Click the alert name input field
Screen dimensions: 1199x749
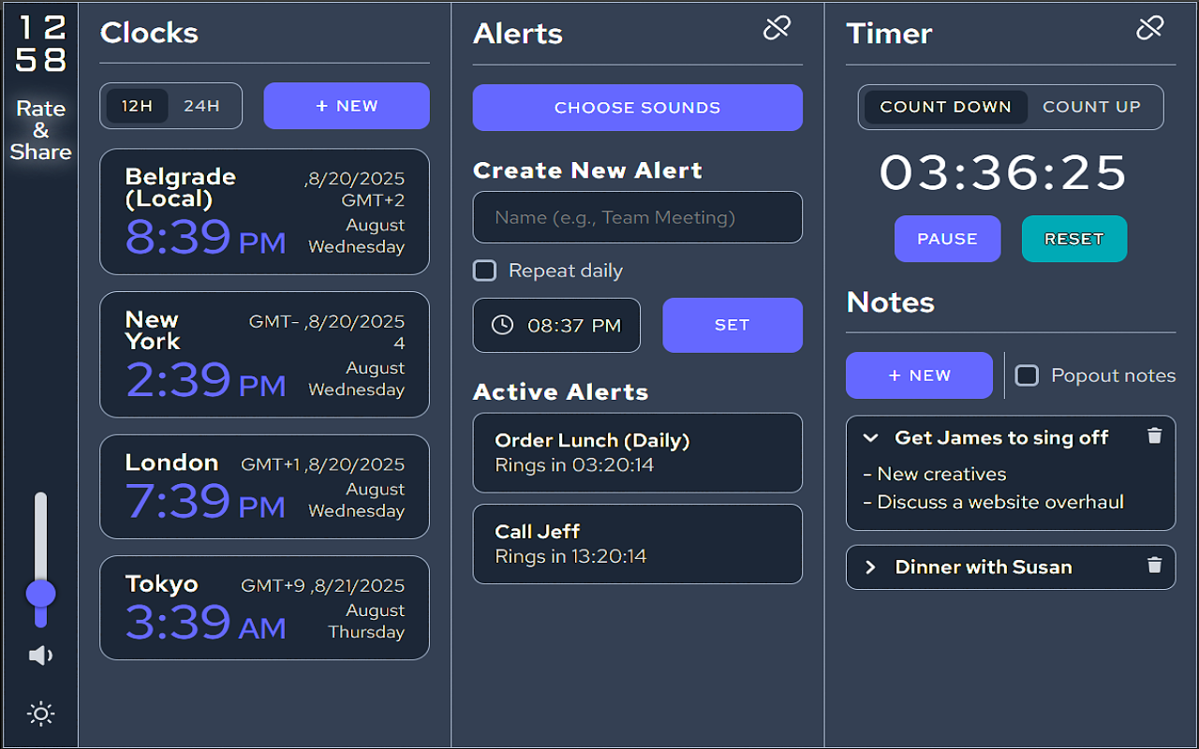tap(637, 217)
